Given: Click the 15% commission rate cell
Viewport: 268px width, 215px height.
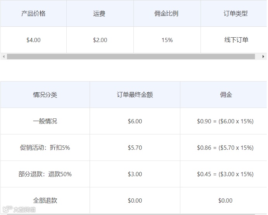Looking at the screenshot, I should tap(167, 40).
